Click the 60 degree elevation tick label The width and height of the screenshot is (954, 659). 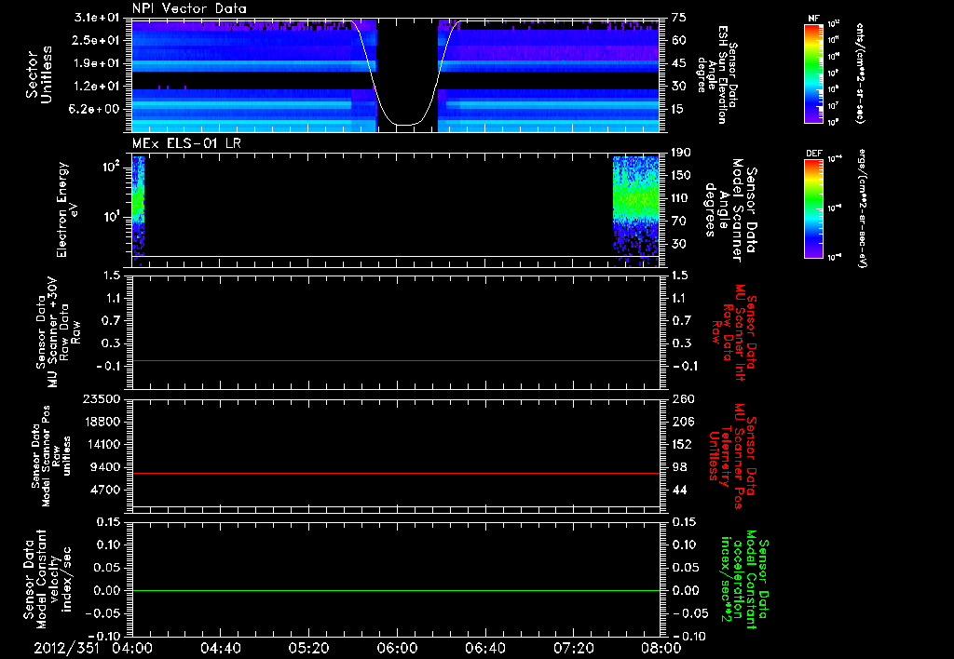coord(679,40)
